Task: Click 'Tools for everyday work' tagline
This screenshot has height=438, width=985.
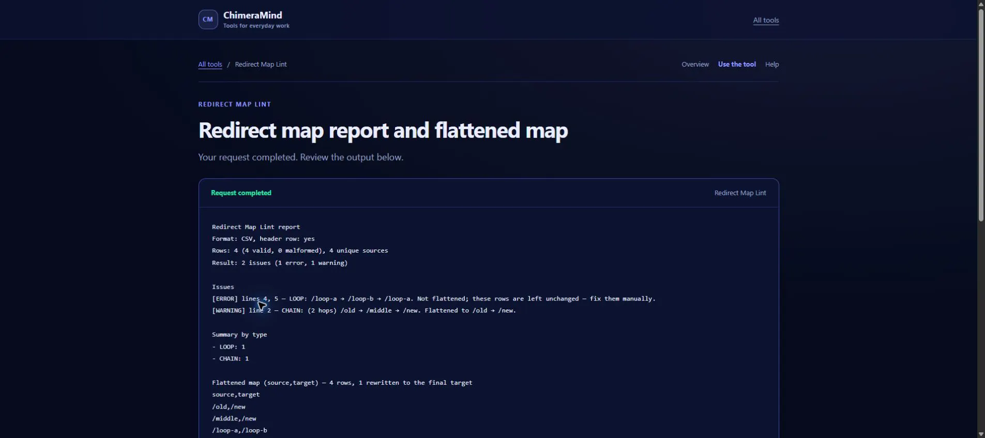Action: click(x=256, y=26)
